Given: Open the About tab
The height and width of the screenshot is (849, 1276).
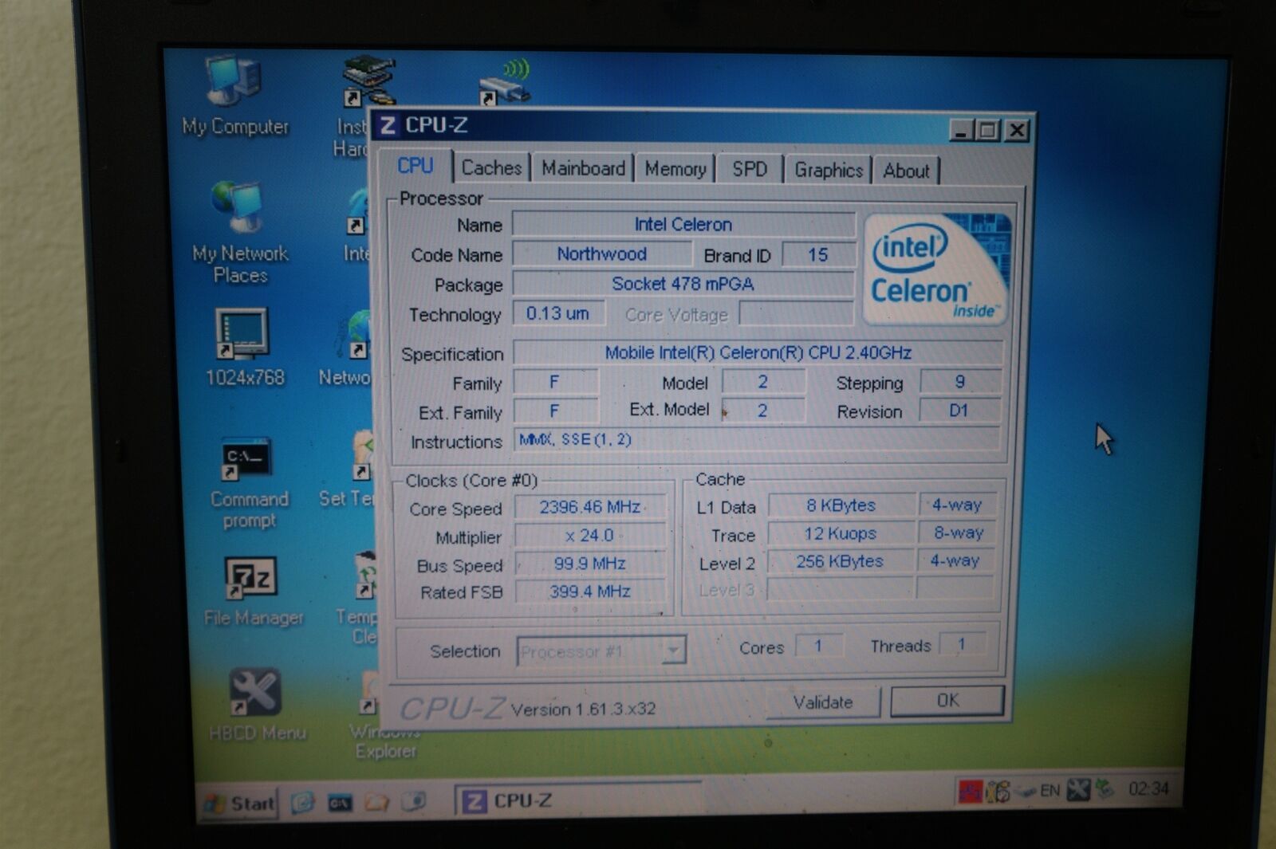Looking at the screenshot, I should coord(906,171).
